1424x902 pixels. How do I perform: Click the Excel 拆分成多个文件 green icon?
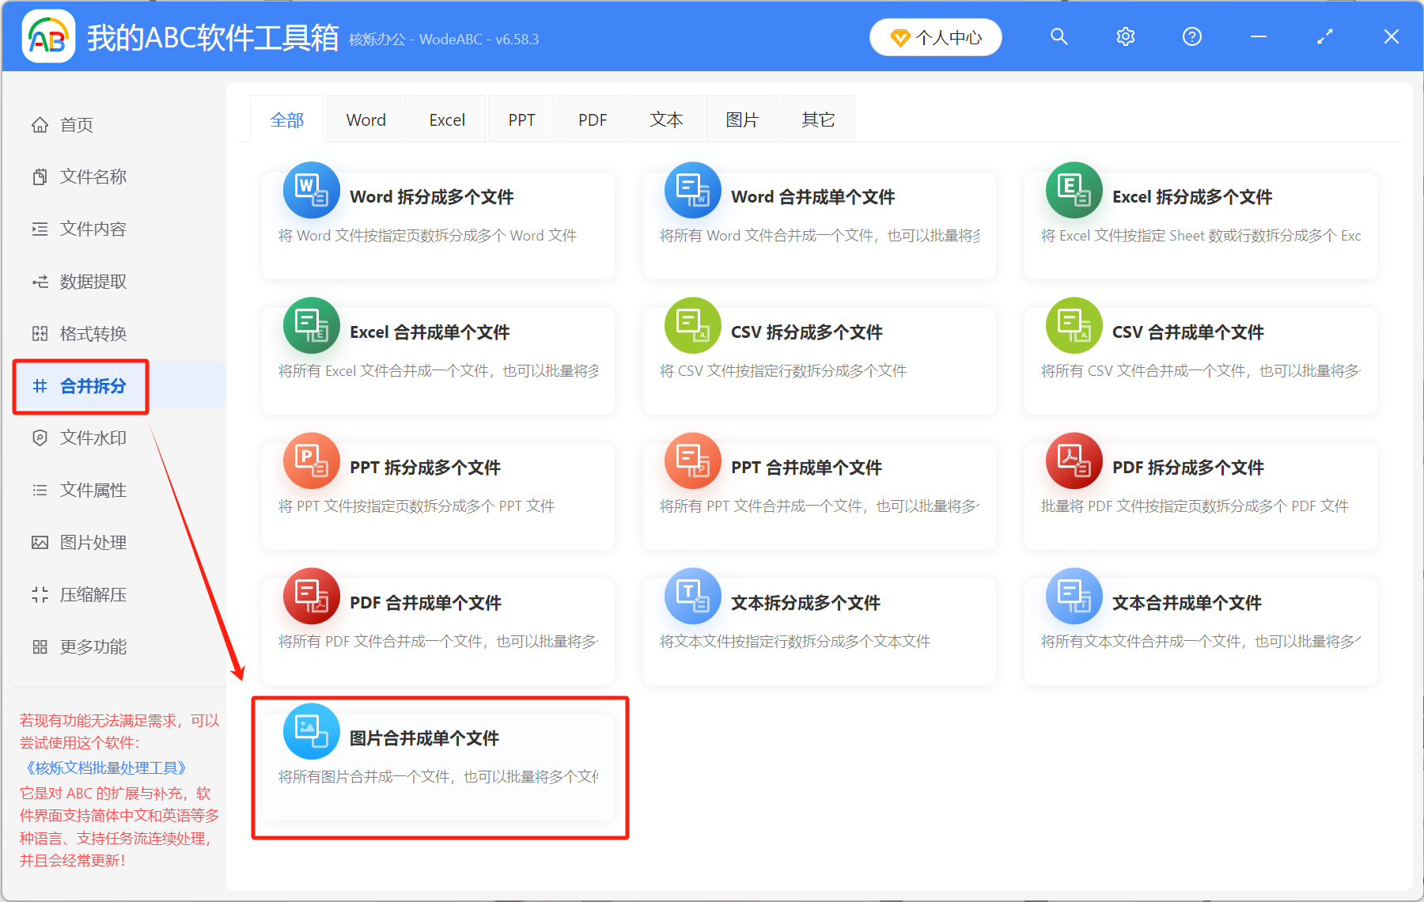coord(1074,190)
